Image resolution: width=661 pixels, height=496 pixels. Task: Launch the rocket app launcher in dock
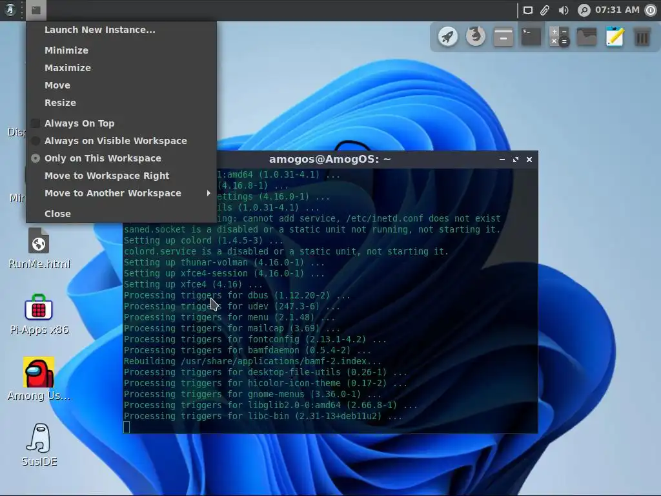448,37
